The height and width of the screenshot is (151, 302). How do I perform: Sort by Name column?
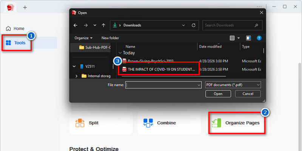pyautogui.click(x=130, y=46)
